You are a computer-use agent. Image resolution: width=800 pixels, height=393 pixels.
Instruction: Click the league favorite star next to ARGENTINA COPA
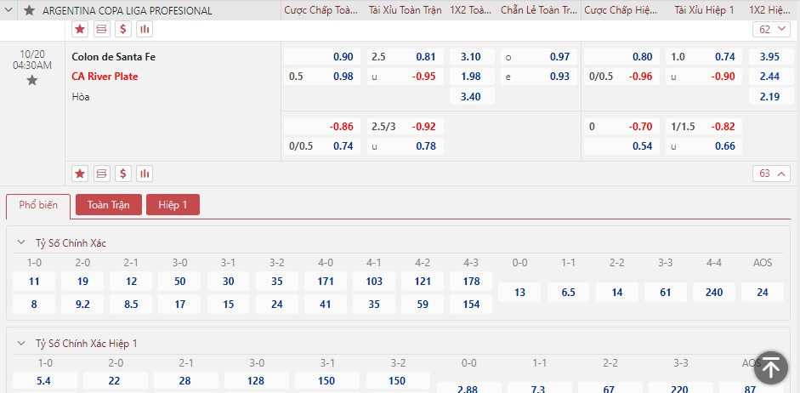[30, 10]
